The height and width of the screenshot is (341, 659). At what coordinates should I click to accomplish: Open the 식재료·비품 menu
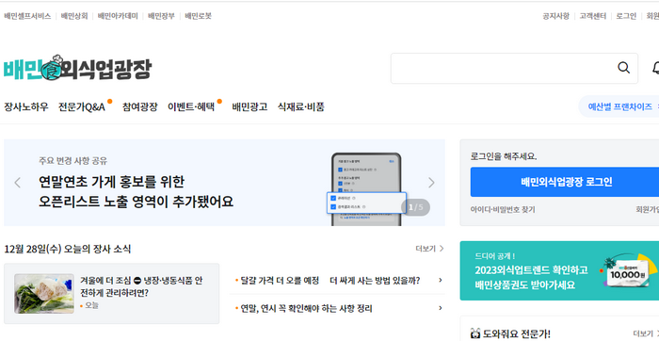pos(301,106)
